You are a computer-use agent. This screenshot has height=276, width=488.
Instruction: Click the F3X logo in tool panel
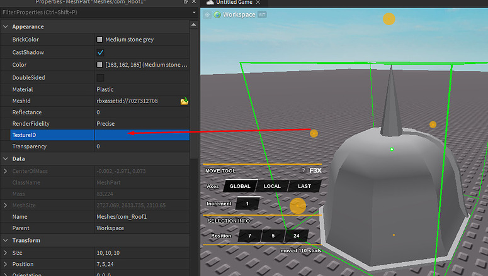point(315,170)
